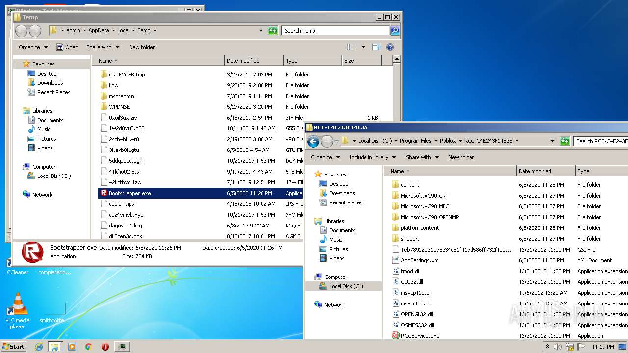The image size is (628, 353).
Task: Sort by Size column in Temp window
Action: pos(362,61)
